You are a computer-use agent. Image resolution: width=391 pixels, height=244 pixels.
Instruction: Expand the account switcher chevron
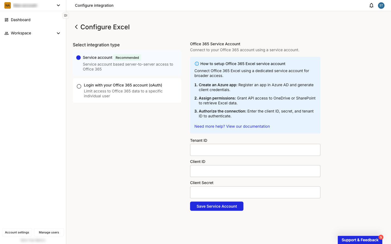coord(58,5)
